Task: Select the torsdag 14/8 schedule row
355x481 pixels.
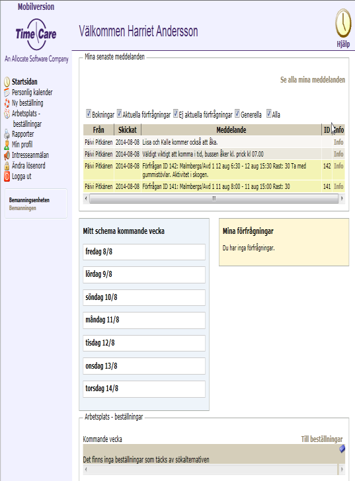Action: [144, 389]
